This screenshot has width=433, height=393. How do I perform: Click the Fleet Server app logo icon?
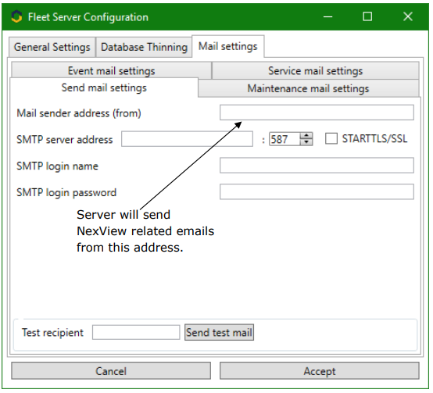(16, 16)
